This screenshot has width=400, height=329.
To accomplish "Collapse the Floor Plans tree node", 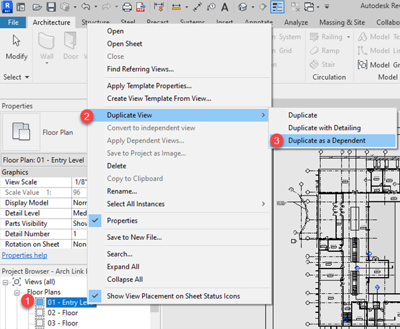I will pos(17,292).
